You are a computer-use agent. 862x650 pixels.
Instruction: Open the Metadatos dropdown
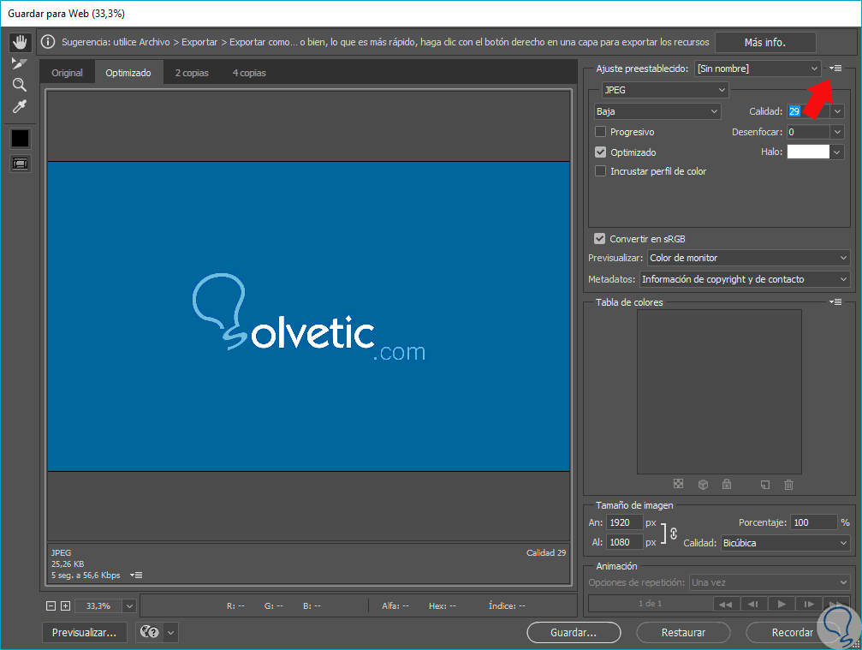(x=745, y=279)
